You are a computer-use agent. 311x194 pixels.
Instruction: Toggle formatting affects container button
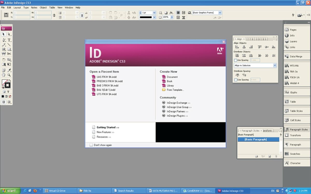tap(4, 92)
